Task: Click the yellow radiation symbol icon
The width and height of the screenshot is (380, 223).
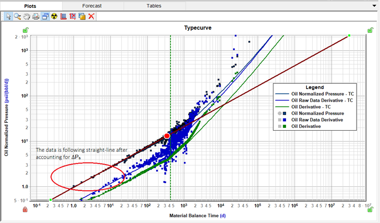Action: [54, 16]
